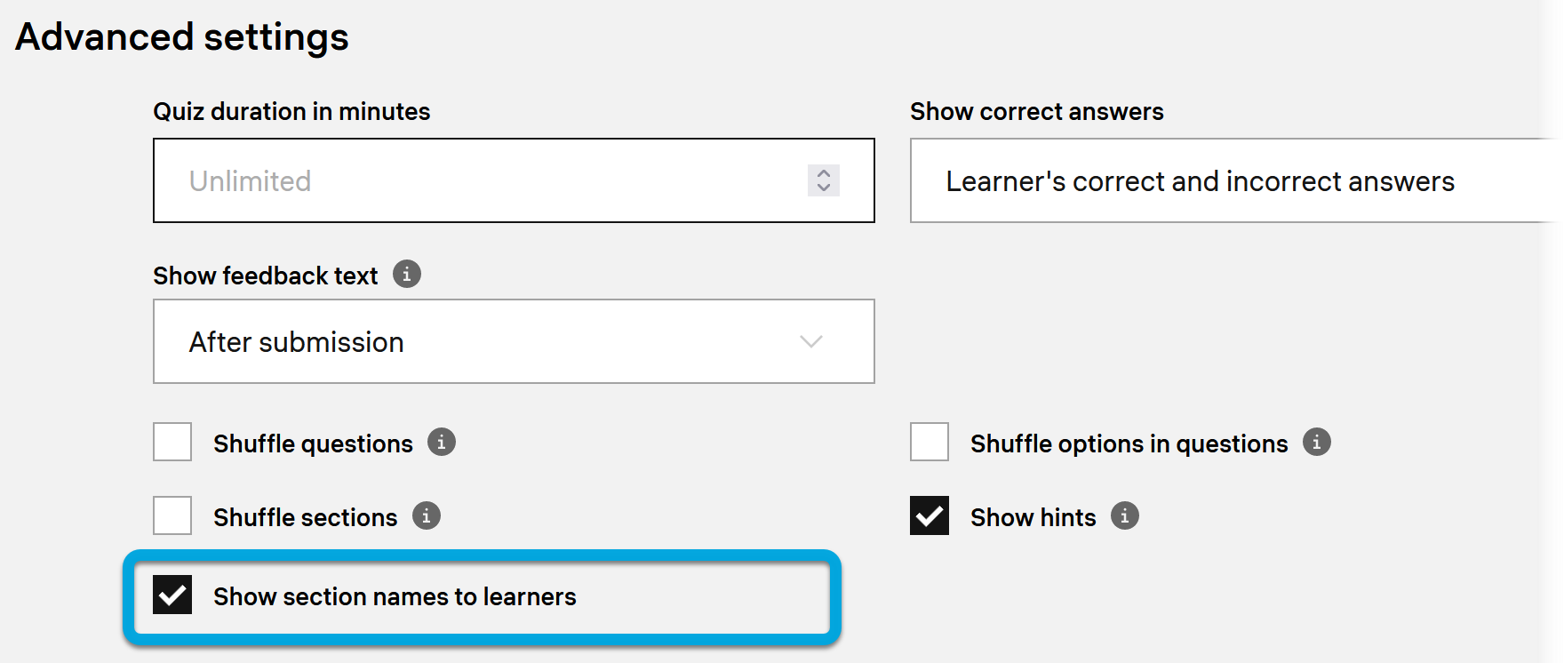Open info tooltip for Shuffle questions

(442, 442)
